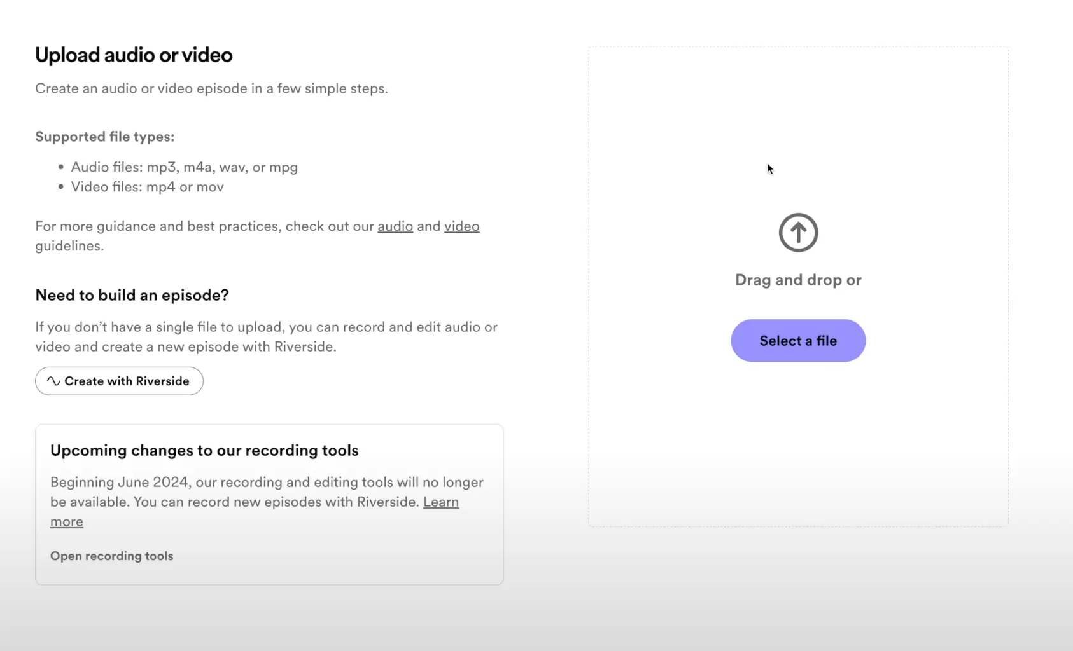Open the video guidelines link
Image resolution: width=1073 pixels, height=651 pixels.
tap(462, 226)
